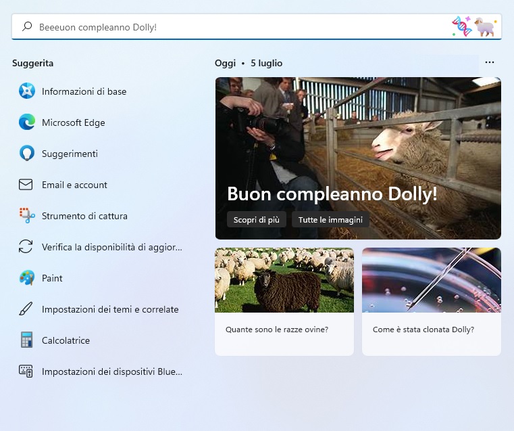Select the 'Microsoft Edge' suggestion text
514x431 pixels.
click(x=74, y=122)
